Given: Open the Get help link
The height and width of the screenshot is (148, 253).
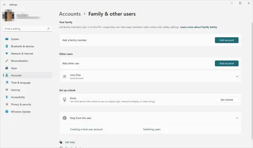Looking at the screenshot, I should [70, 142].
